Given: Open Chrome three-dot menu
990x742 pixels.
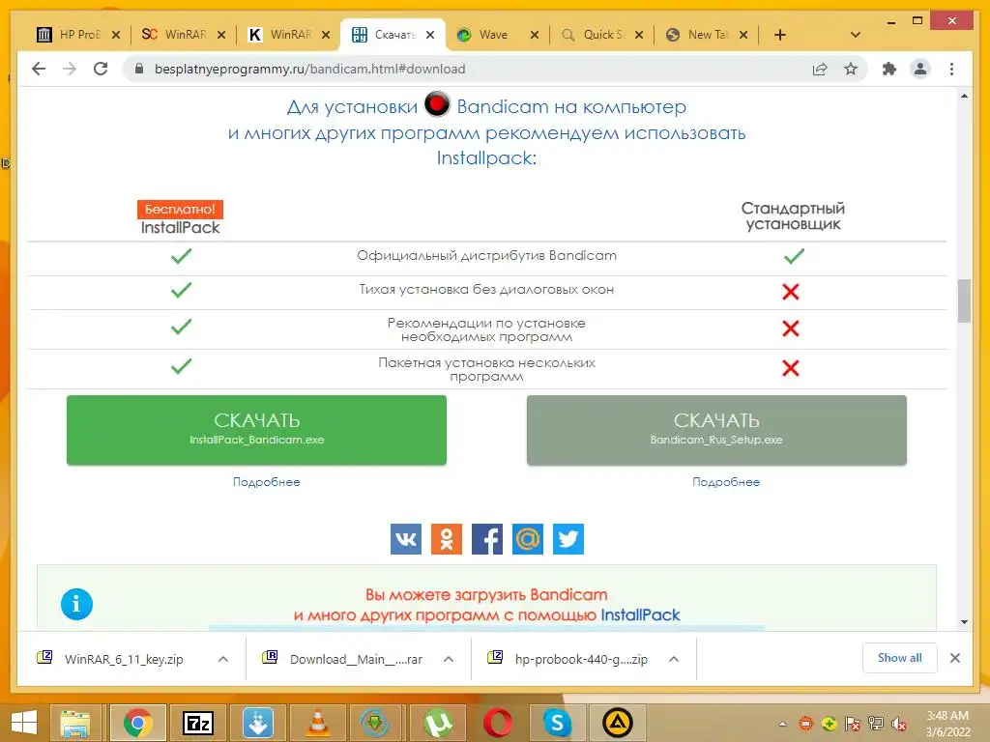Looking at the screenshot, I should click(x=951, y=69).
